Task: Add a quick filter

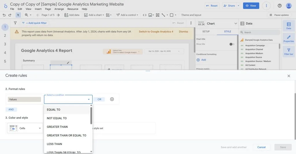Action: (34, 23)
